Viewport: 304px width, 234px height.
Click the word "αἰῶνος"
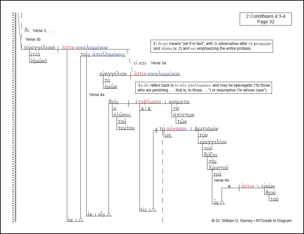click(122, 115)
